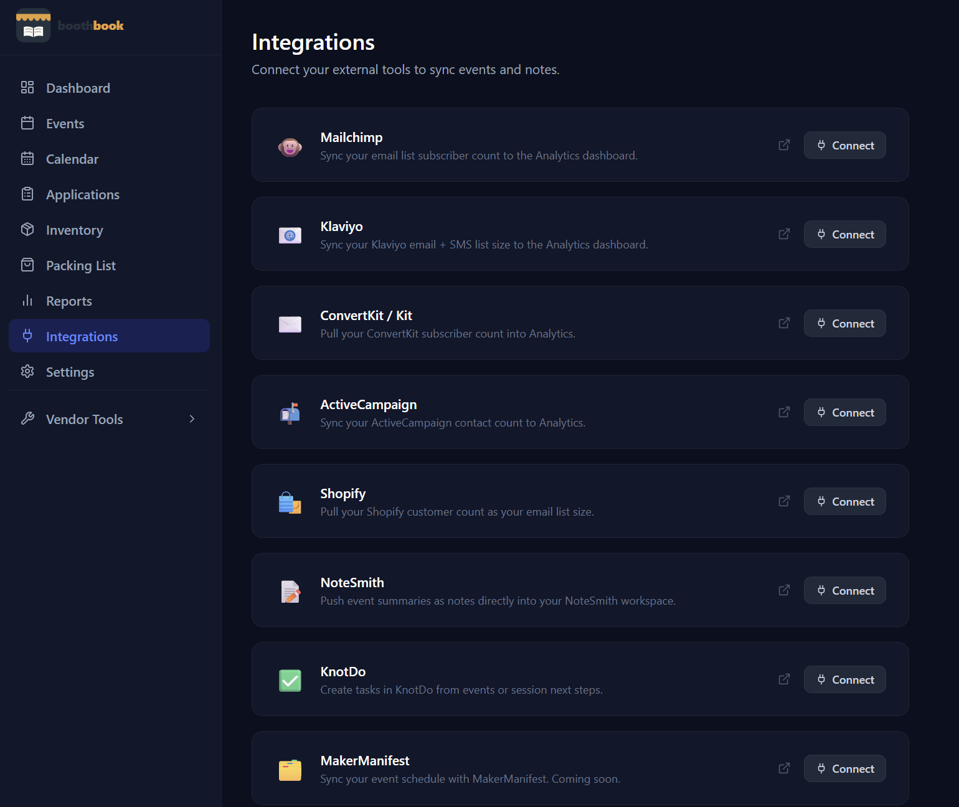Click 'Connect your external tools' subtitle
This screenshot has height=807, width=959.
coord(405,70)
